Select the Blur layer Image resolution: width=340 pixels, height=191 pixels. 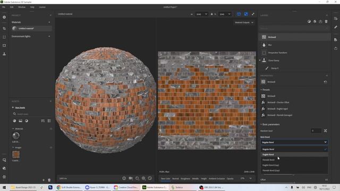click(x=295, y=45)
